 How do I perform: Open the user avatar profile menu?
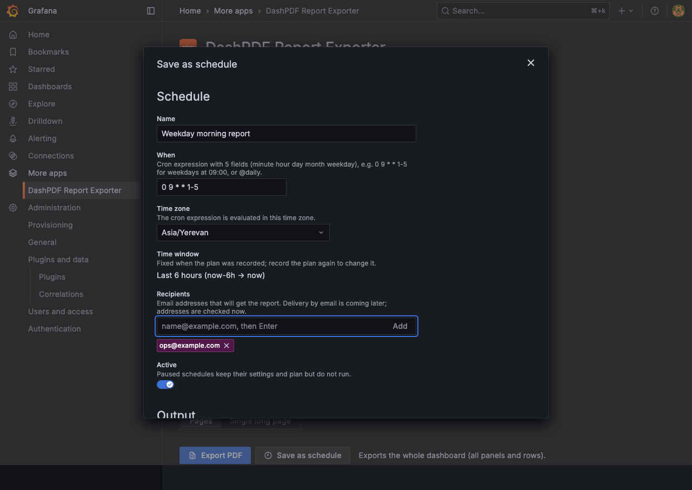pyautogui.click(x=678, y=11)
